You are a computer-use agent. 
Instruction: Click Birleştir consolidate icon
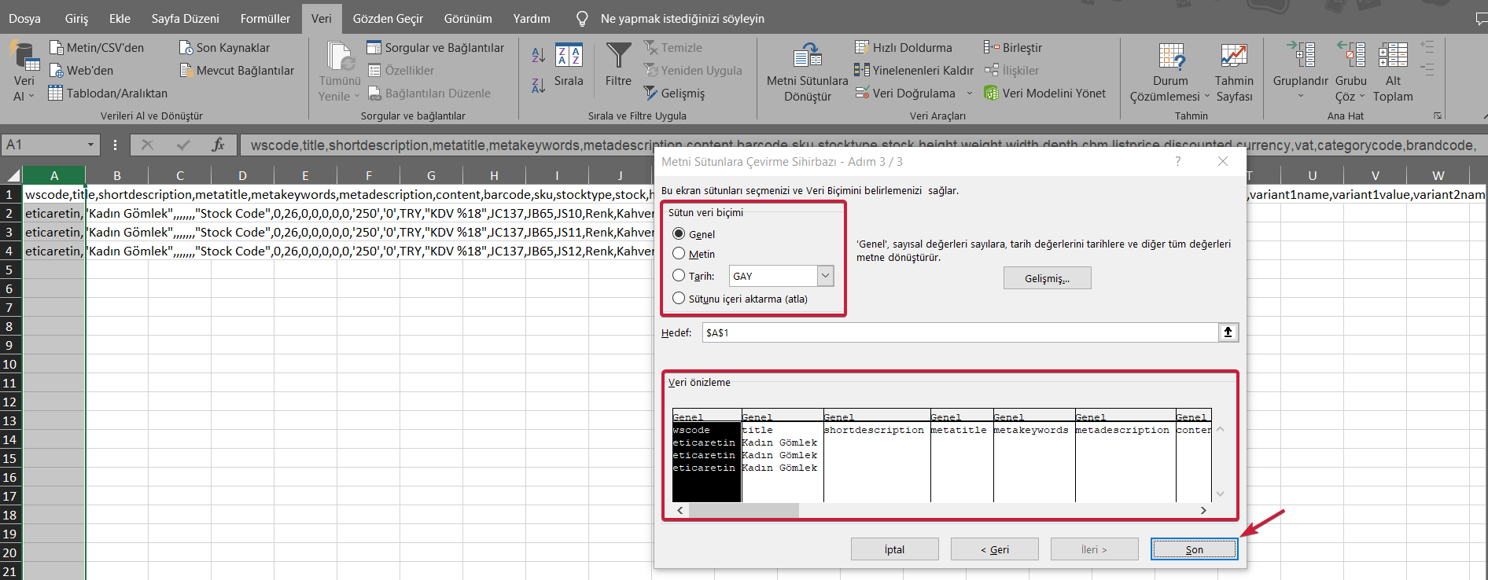coord(992,48)
